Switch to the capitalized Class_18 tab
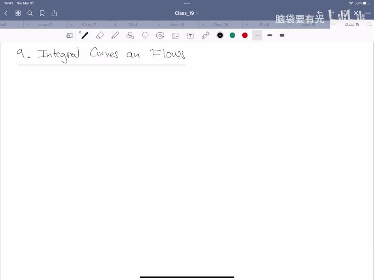The image size is (374, 280). (221, 24)
